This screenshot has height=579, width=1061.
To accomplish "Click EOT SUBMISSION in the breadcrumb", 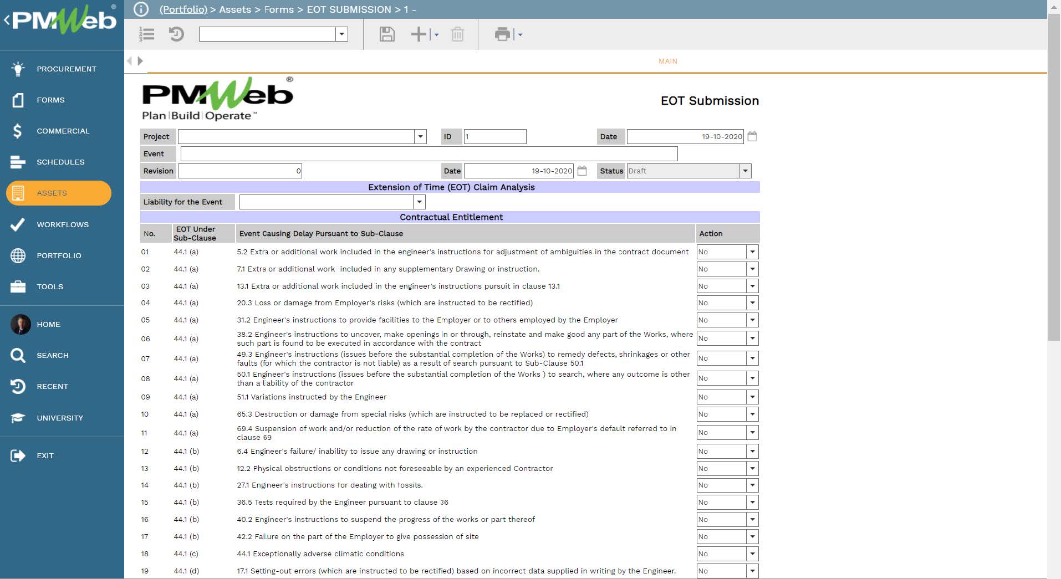I will [349, 9].
